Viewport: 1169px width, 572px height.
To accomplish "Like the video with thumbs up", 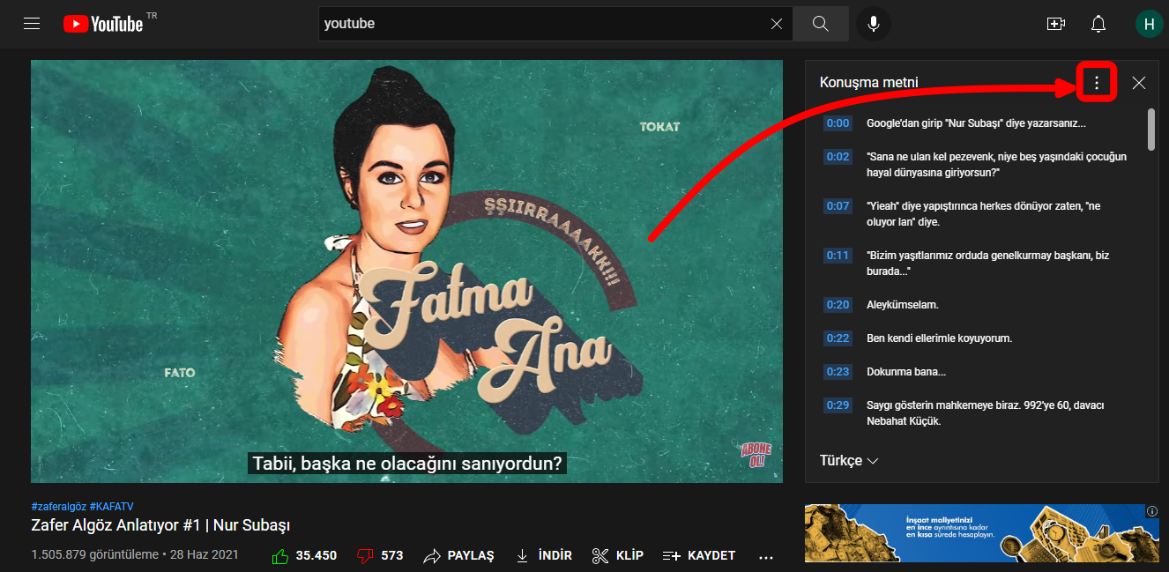I will 281,556.
